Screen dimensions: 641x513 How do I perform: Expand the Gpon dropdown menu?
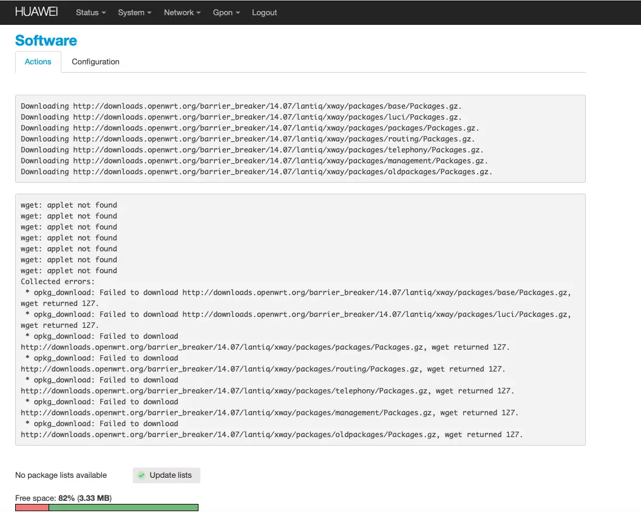(x=226, y=13)
